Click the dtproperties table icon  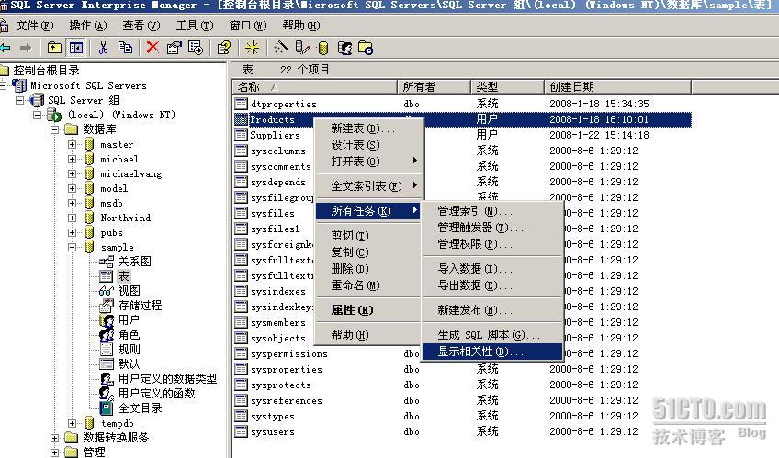[x=241, y=104]
